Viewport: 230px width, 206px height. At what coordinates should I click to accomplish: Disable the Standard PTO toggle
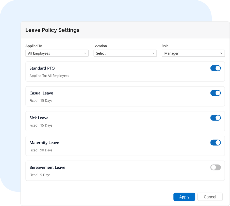[x=215, y=68]
